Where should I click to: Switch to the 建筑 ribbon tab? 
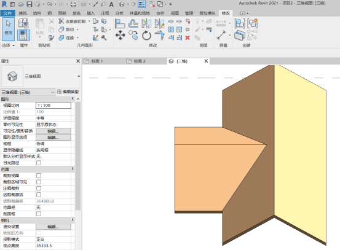click(23, 14)
